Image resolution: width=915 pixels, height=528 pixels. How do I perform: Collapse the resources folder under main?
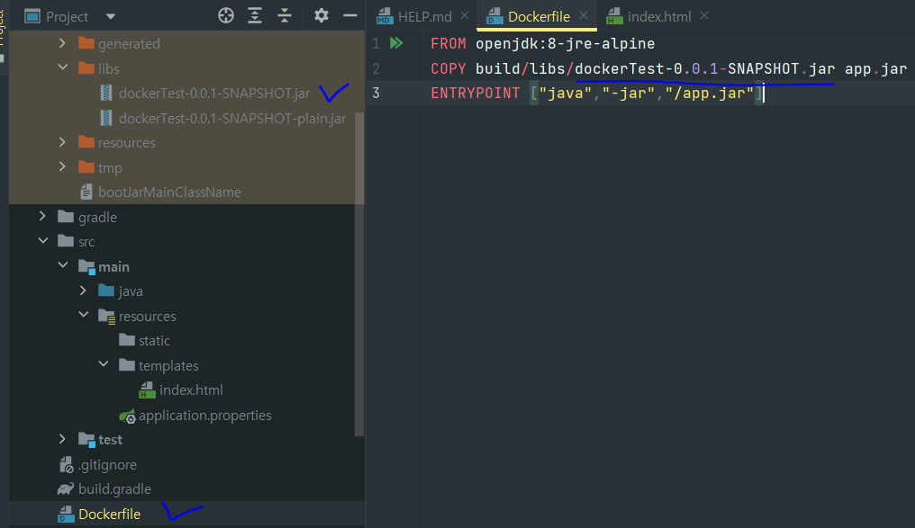click(84, 316)
